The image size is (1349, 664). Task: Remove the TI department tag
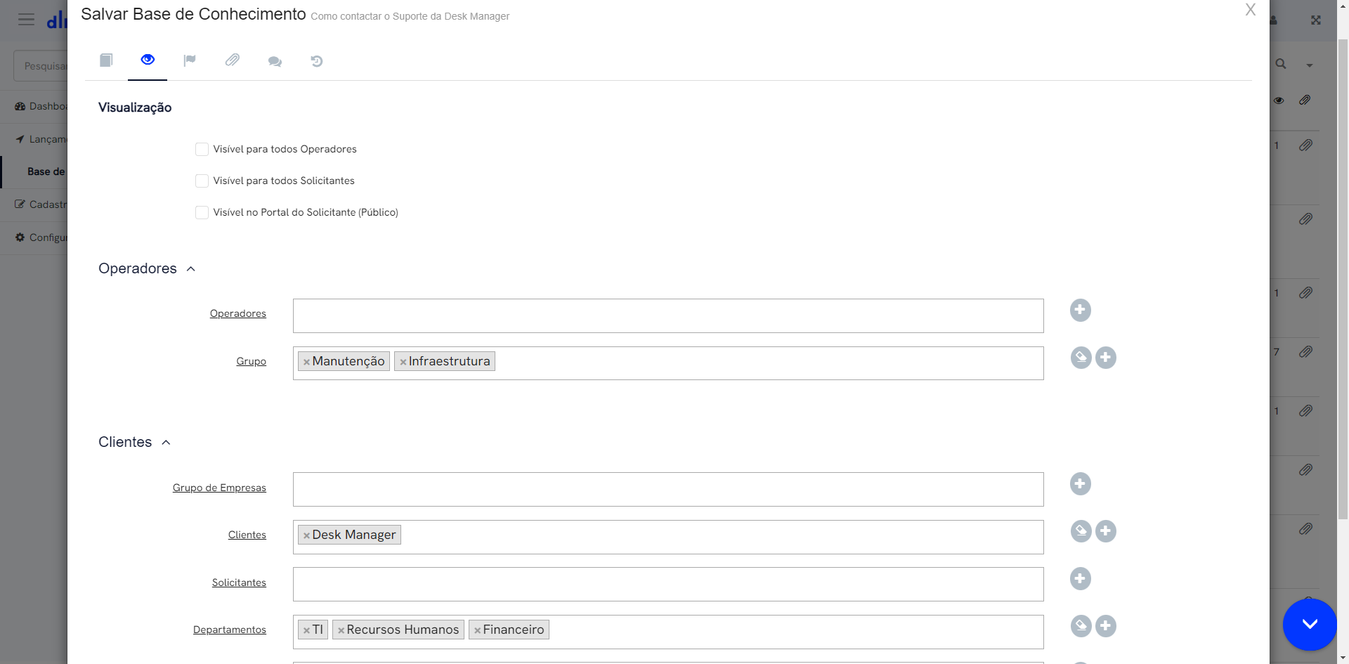pyautogui.click(x=306, y=630)
